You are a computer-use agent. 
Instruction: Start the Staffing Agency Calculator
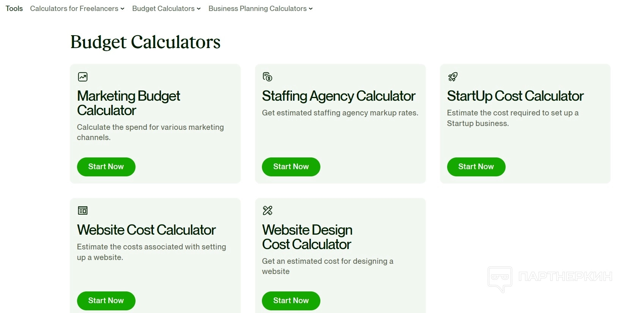[291, 167]
